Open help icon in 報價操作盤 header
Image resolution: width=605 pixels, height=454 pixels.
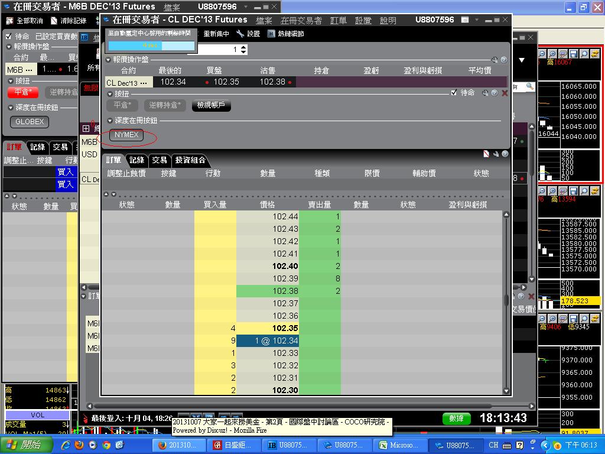click(x=504, y=60)
